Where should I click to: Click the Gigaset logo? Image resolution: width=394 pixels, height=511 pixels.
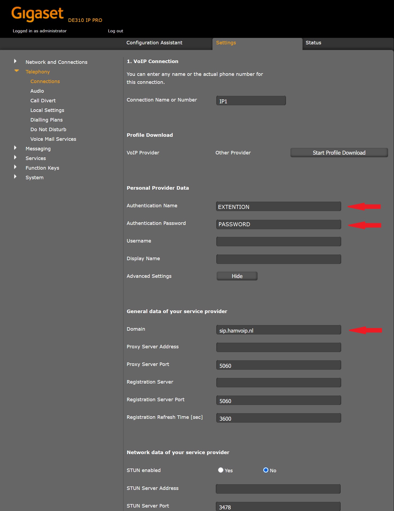tap(37, 14)
